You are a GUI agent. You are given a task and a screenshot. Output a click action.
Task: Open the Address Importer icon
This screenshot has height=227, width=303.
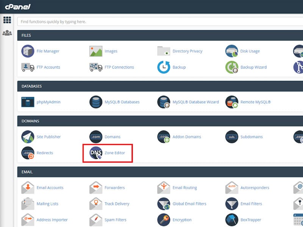[x=28, y=220]
